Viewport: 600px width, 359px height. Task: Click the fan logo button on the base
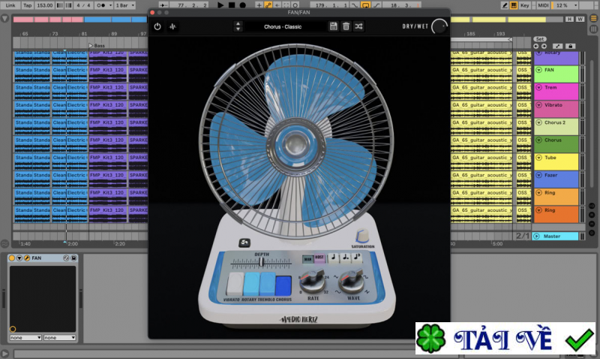(x=244, y=243)
